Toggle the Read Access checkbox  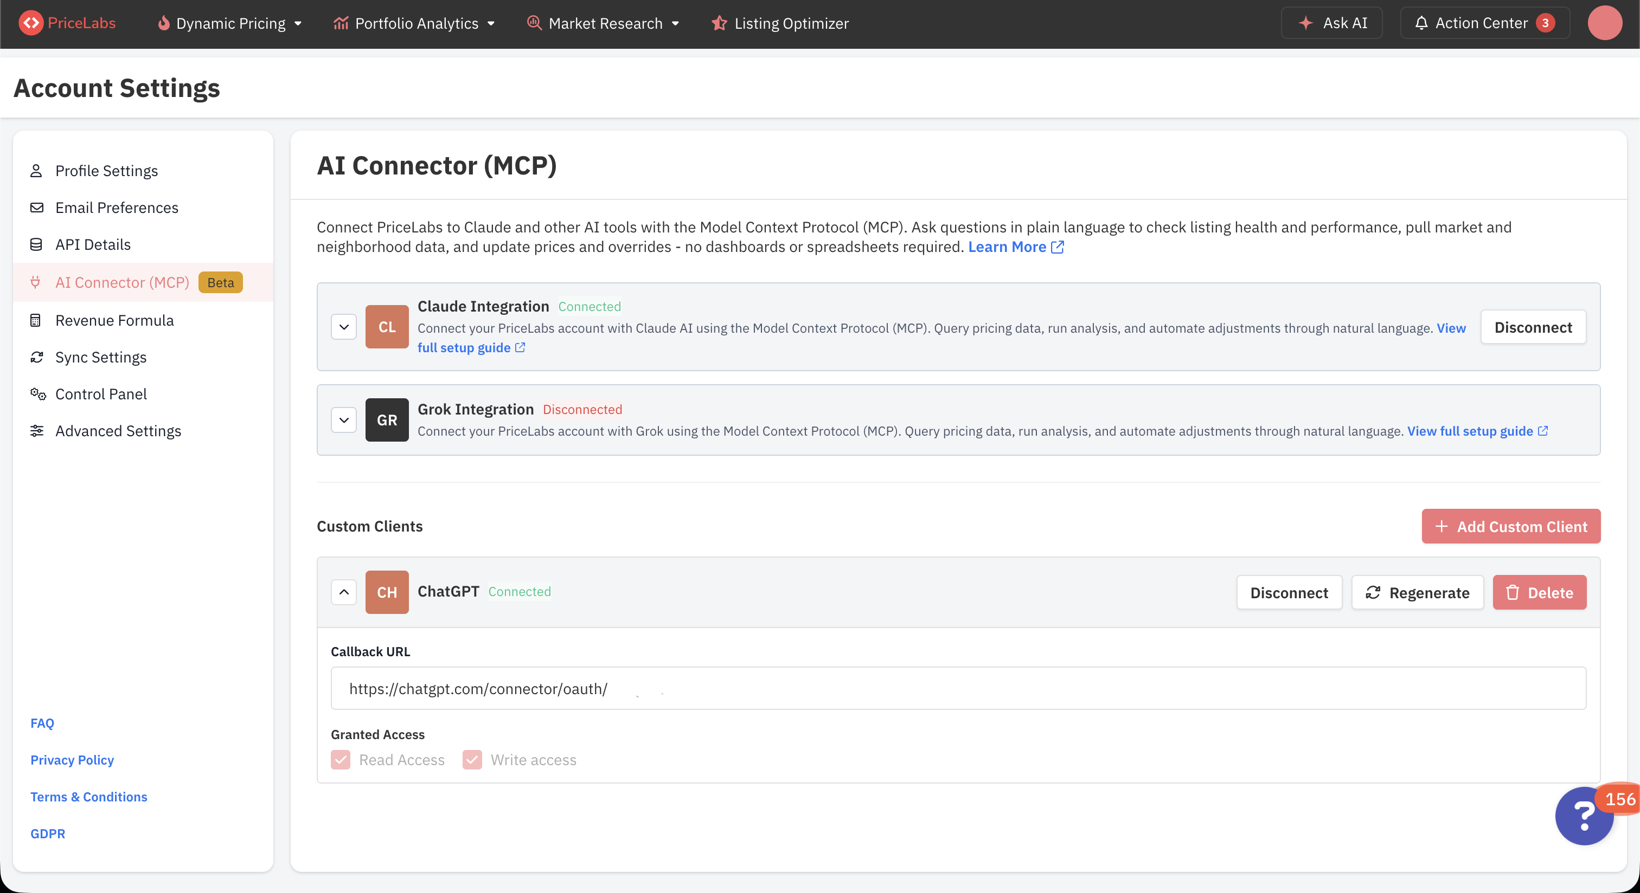coord(341,760)
